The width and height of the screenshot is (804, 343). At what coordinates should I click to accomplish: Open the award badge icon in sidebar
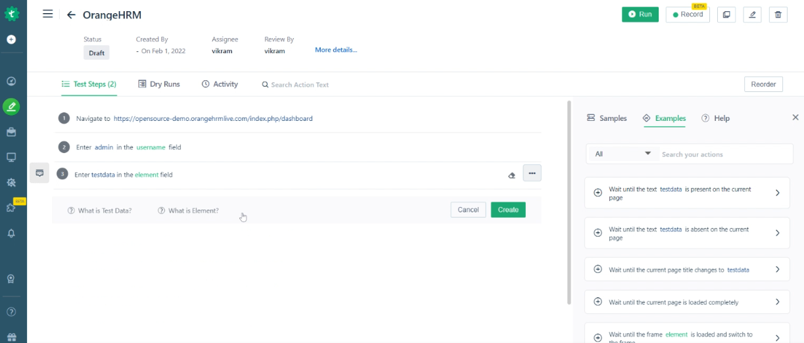coord(11,279)
